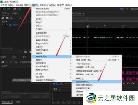This screenshot has height=105, width=138.
Task: Close the open 效果(S) menu in the menu bar
Action: click(x=35, y=5)
